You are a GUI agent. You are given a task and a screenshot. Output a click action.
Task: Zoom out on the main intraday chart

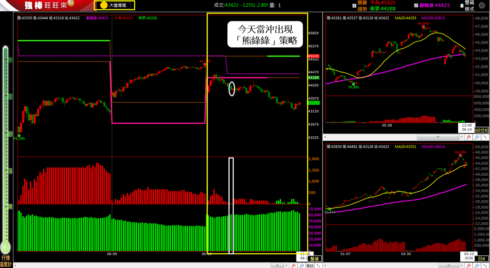click(x=302, y=265)
